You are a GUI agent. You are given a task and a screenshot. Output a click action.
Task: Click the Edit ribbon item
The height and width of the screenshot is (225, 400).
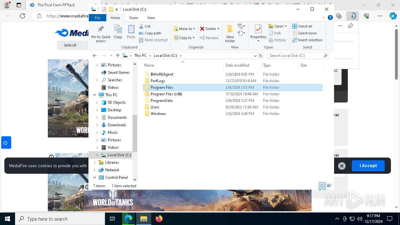pos(275,33)
